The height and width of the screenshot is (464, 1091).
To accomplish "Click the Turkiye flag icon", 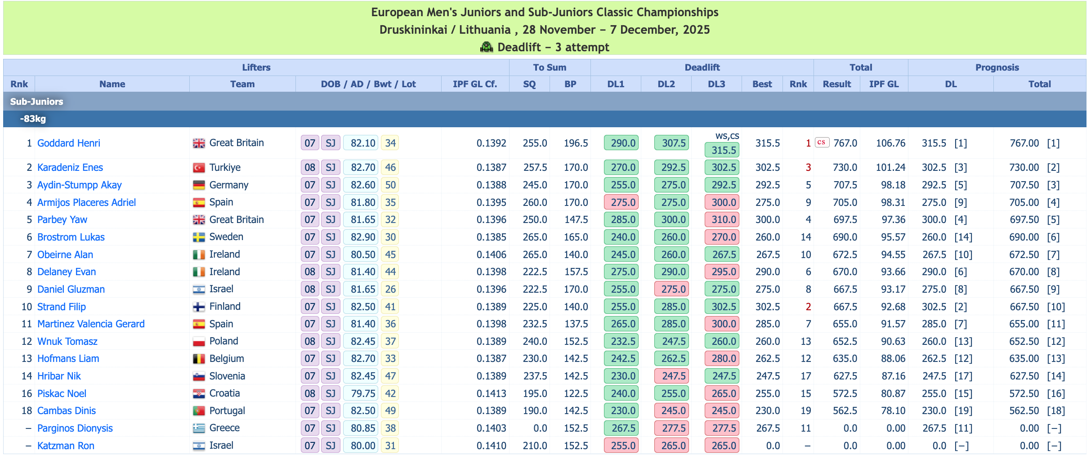I will point(199,168).
